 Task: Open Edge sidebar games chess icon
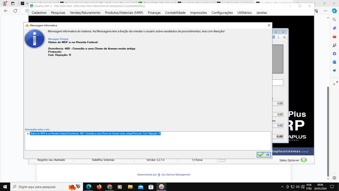334,45
